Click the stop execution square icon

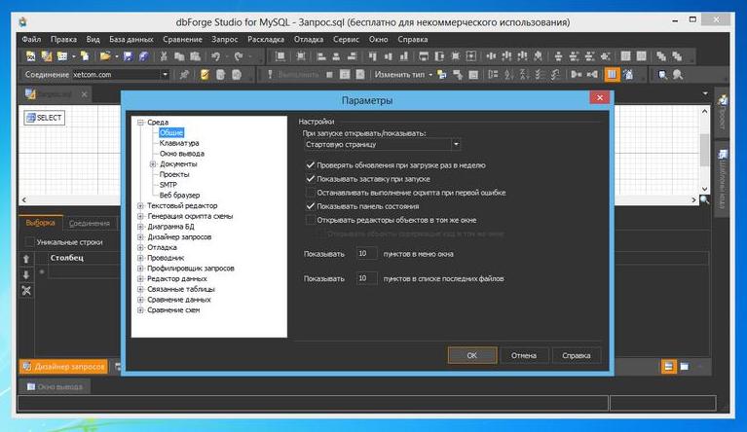pyautogui.click(x=329, y=75)
